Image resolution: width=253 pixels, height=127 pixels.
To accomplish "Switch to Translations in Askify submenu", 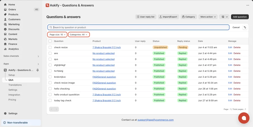I will point(15,85).
